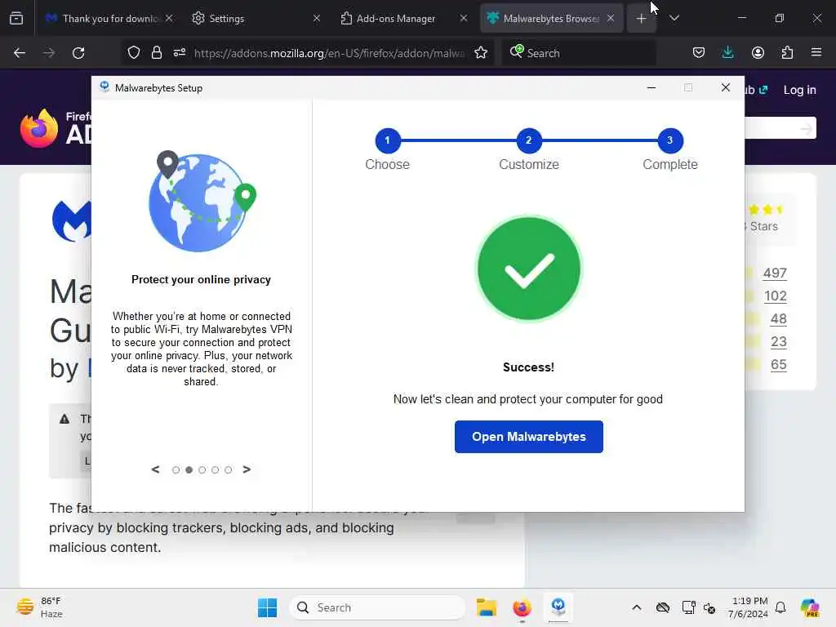
Task: Open the Copilot icon in taskbar
Action: click(810, 607)
